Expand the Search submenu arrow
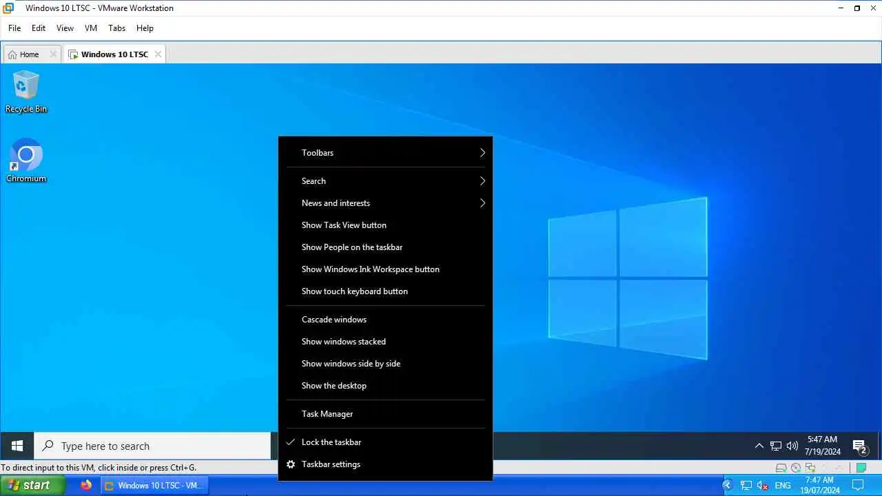 click(482, 181)
